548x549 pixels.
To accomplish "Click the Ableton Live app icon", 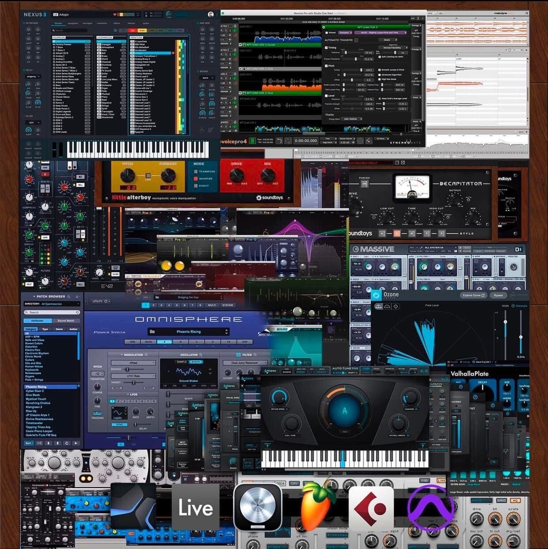I will coord(195,507).
